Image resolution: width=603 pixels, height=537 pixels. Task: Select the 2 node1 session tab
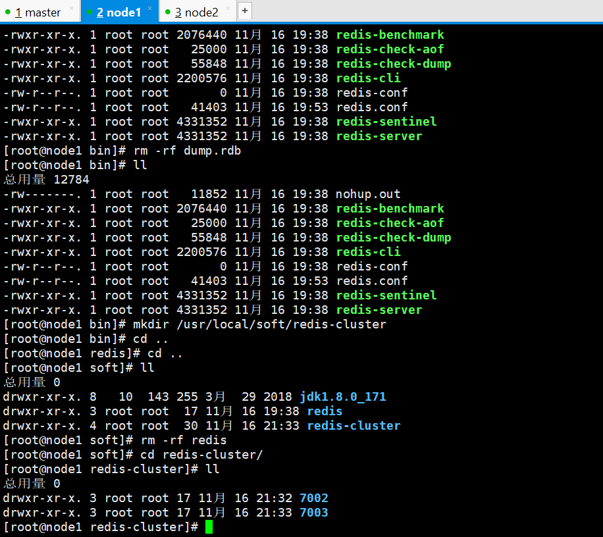point(119,13)
